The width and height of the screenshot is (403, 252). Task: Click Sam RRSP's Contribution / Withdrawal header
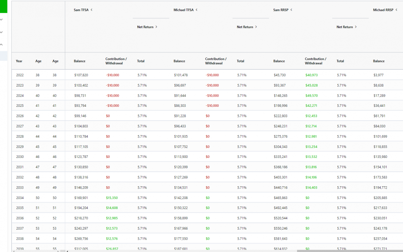coord(316,61)
